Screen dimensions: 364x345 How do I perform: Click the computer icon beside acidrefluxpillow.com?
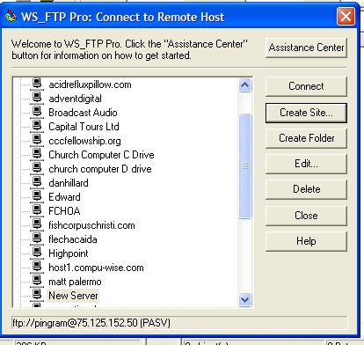37,84
